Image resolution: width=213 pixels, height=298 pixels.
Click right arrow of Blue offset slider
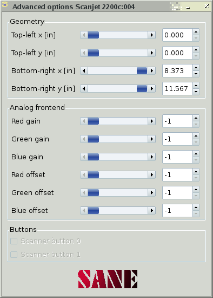pos(152,211)
